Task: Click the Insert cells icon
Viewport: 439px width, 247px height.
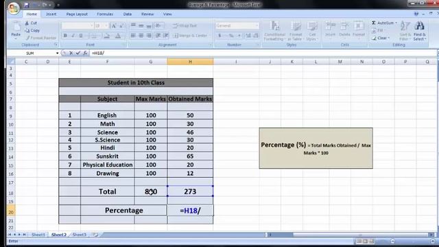Action: (x=330, y=26)
